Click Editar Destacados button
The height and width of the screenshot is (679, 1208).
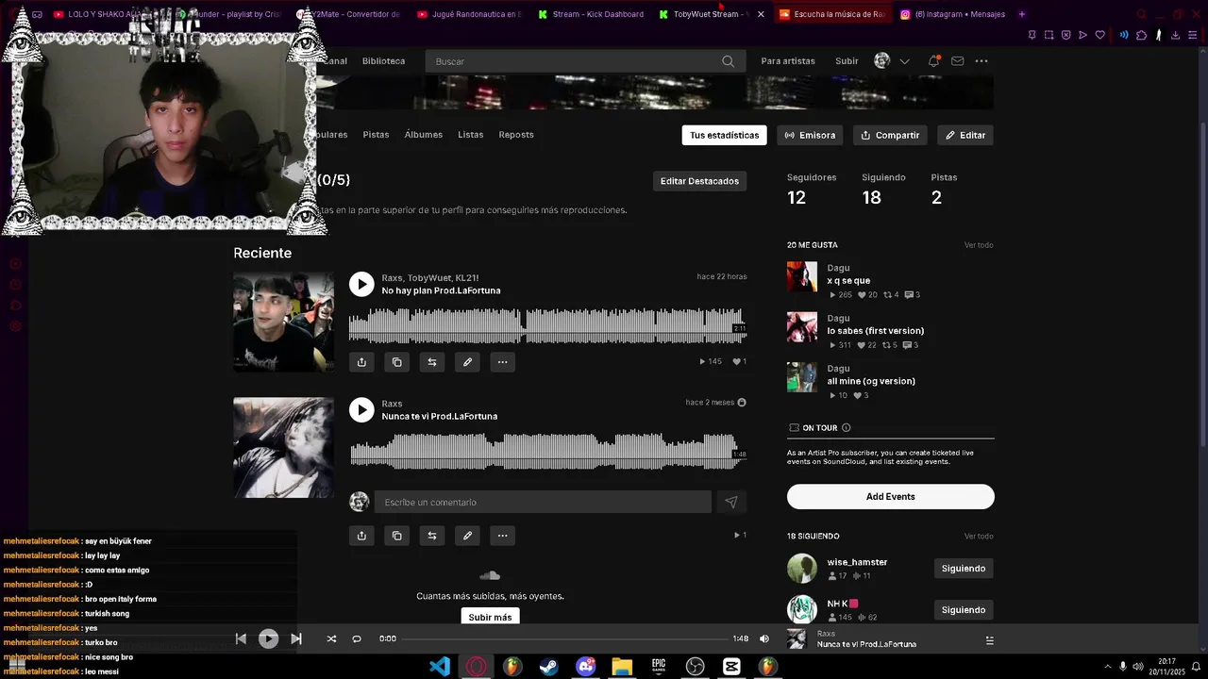(x=699, y=181)
